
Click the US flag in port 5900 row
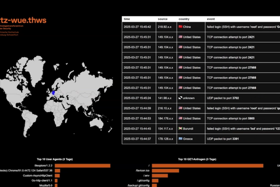(181, 118)
